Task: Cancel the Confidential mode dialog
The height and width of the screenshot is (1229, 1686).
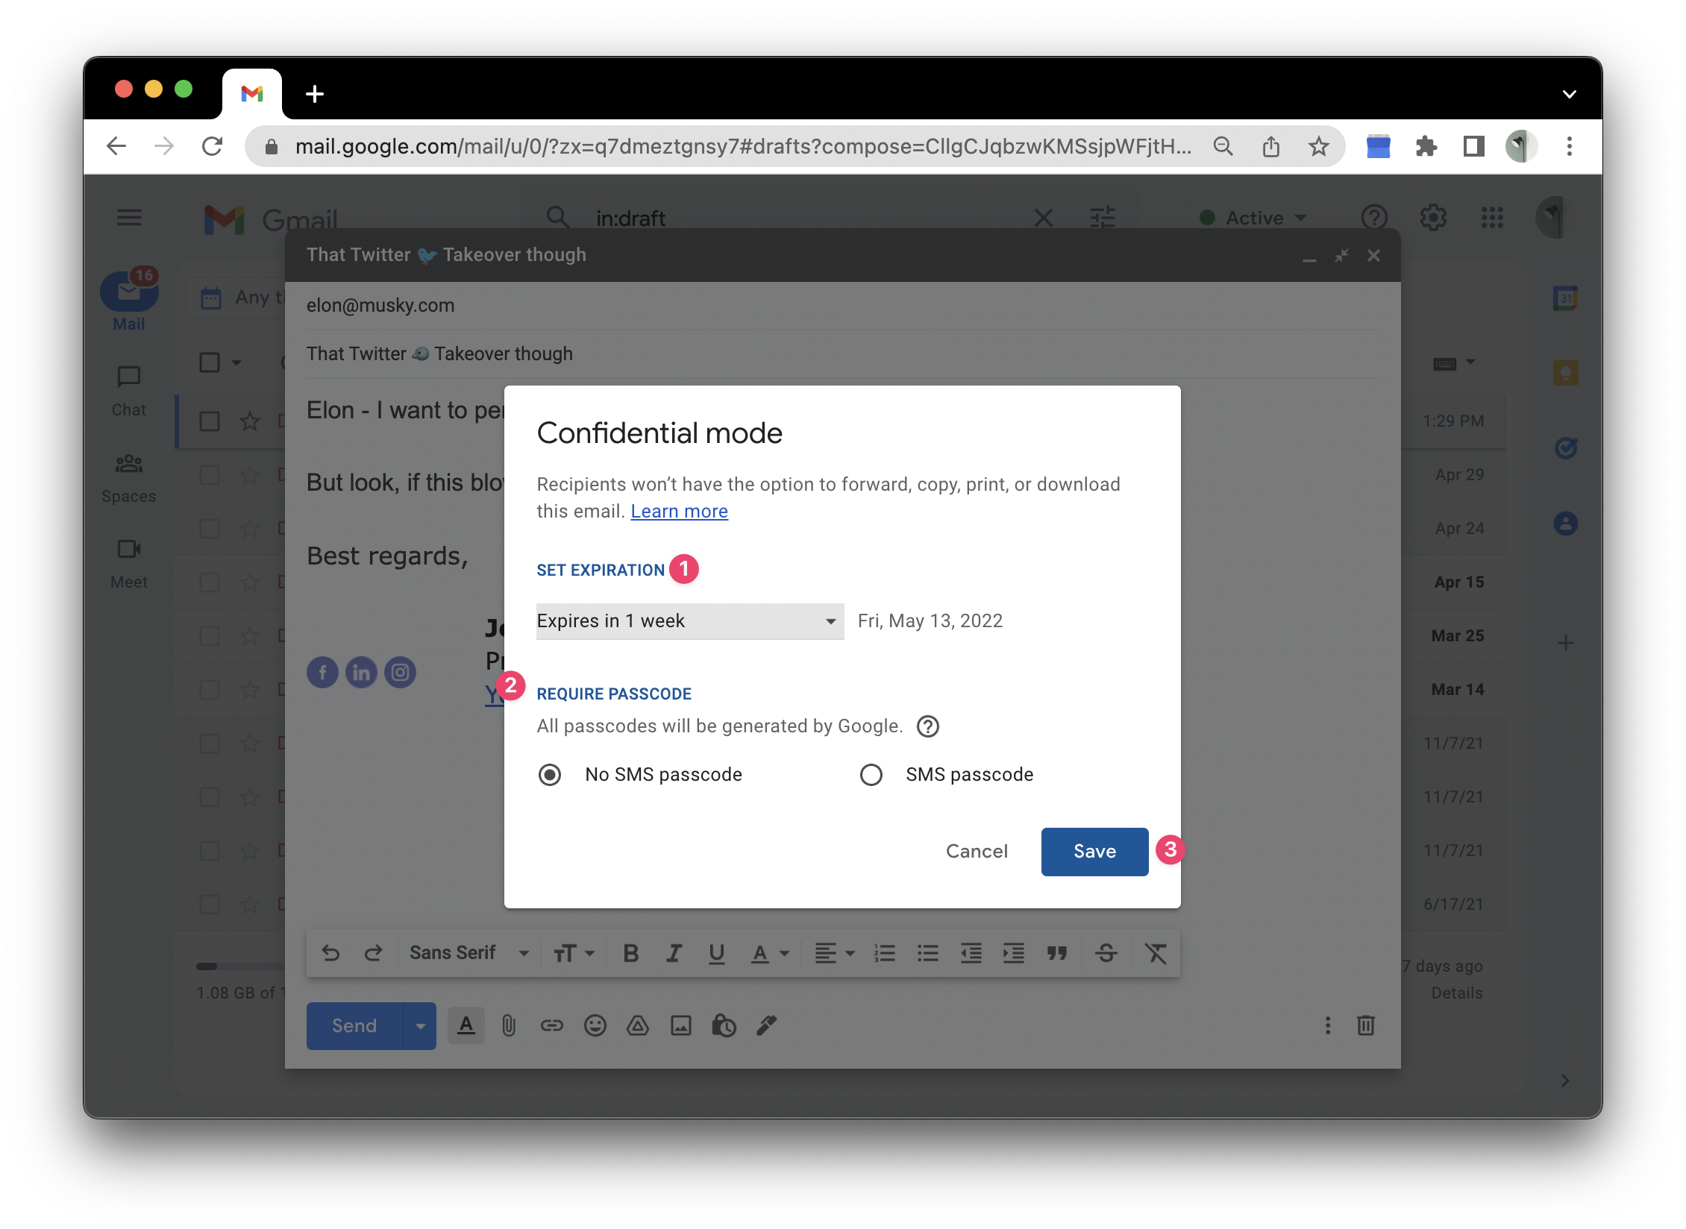Action: pyautogui.click(x=977, y=852)
